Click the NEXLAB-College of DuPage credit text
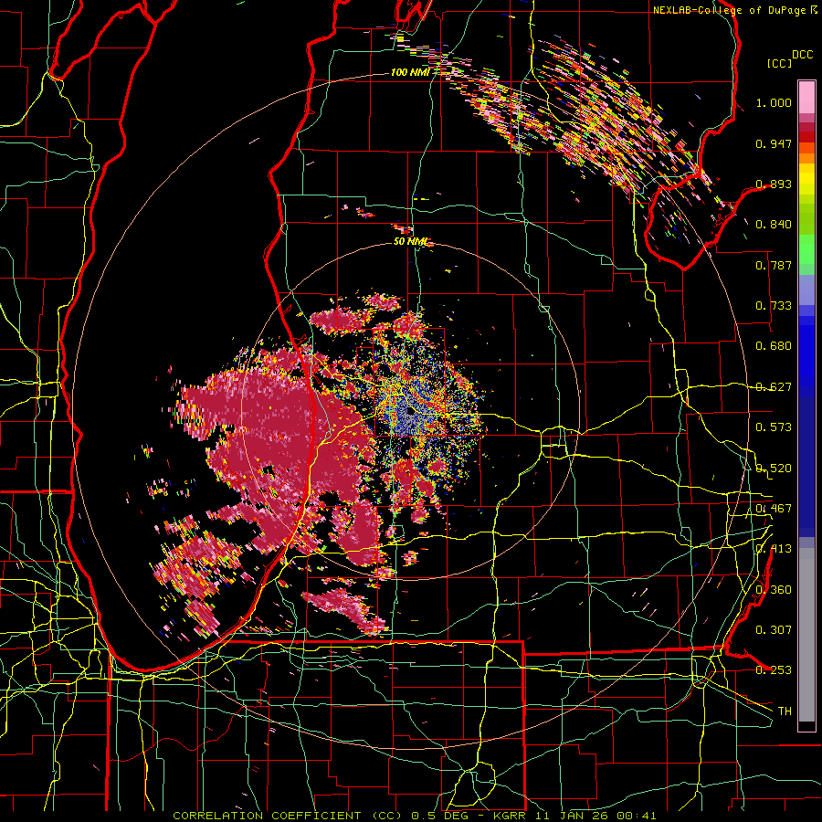The height and width of the screenshot is (822, 822). [729, 10]
